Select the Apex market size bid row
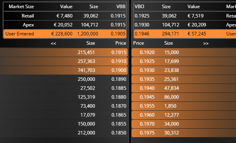Image resolution: width=236 pixels, height=143 pixels. [x=65, y=25]
